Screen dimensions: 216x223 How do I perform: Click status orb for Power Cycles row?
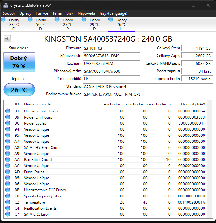(x=8, y=123)
